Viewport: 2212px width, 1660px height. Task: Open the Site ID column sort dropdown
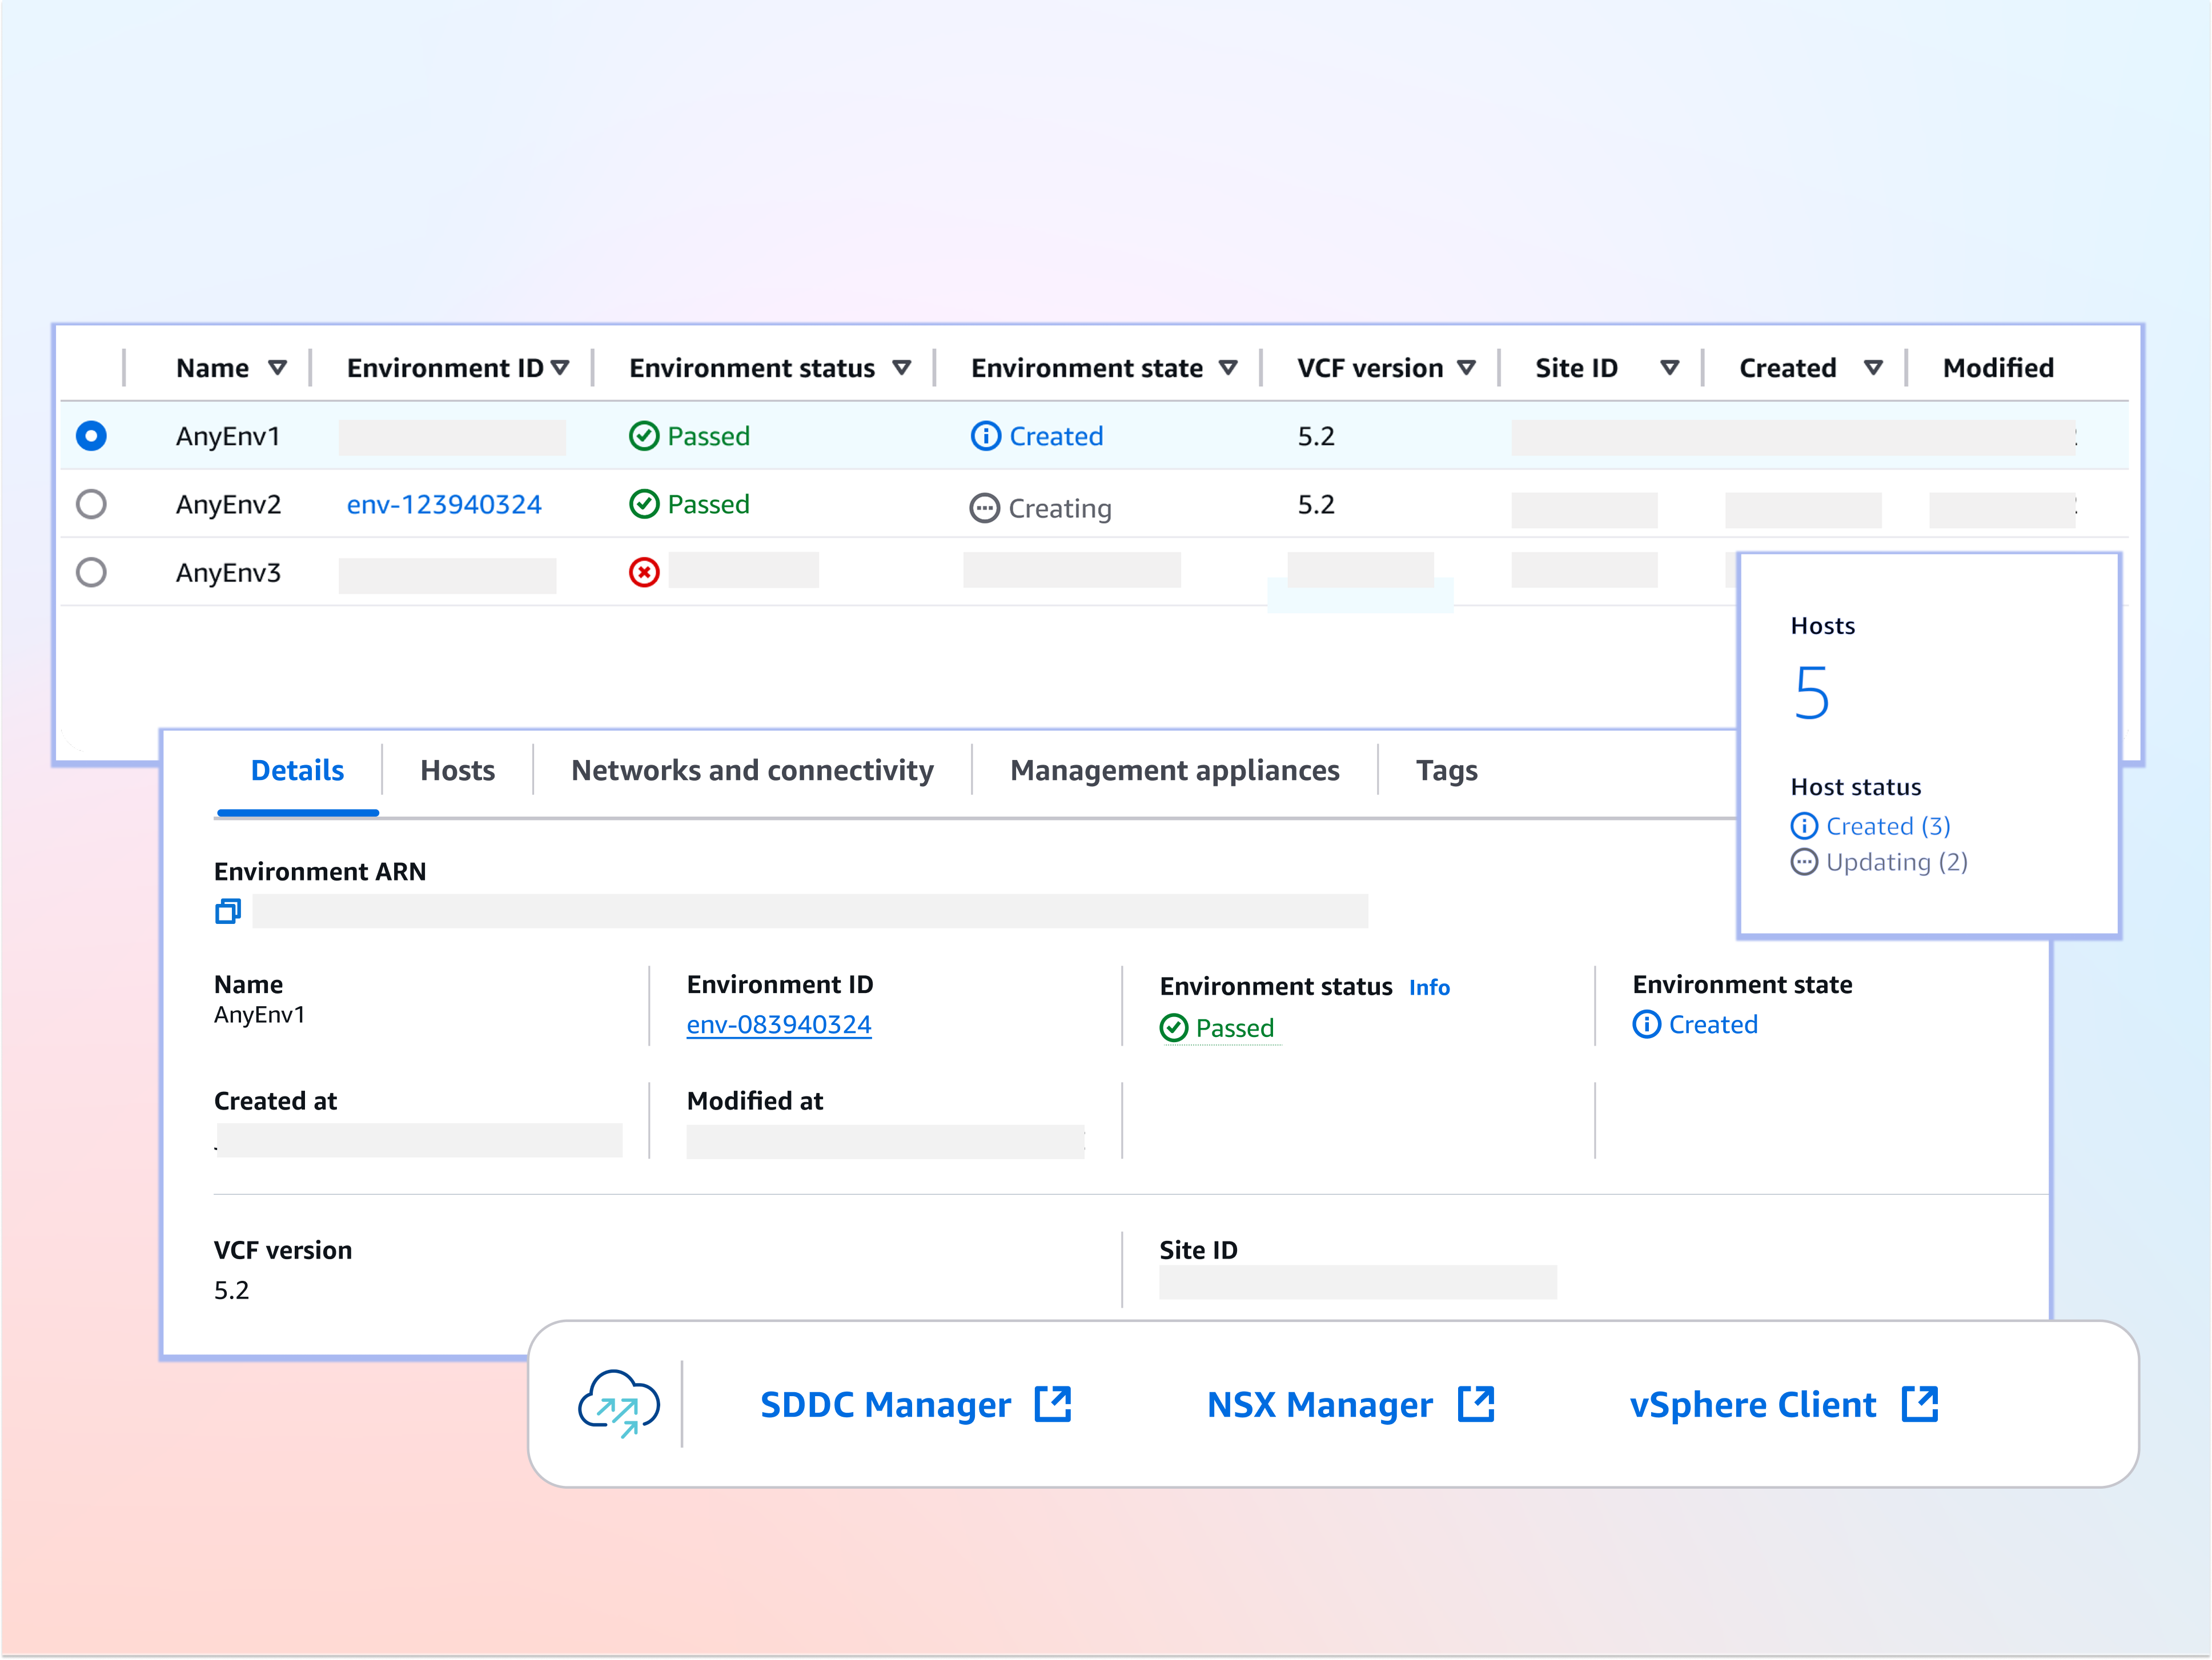pyautogui.click(x=1670, y=367)
